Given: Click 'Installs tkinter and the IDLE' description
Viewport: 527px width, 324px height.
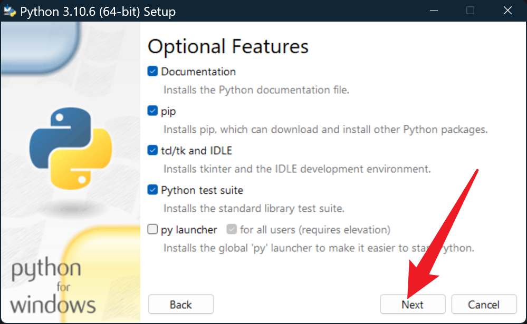Looking at the screenshot, I should (x=297, y=169).
